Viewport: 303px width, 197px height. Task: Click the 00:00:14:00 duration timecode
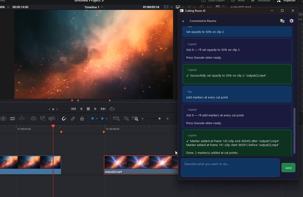pos(20,7)
